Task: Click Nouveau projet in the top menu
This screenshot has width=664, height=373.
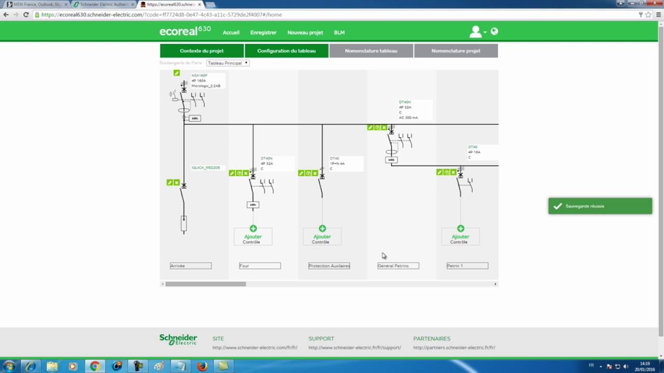Action: click(305, 32)
